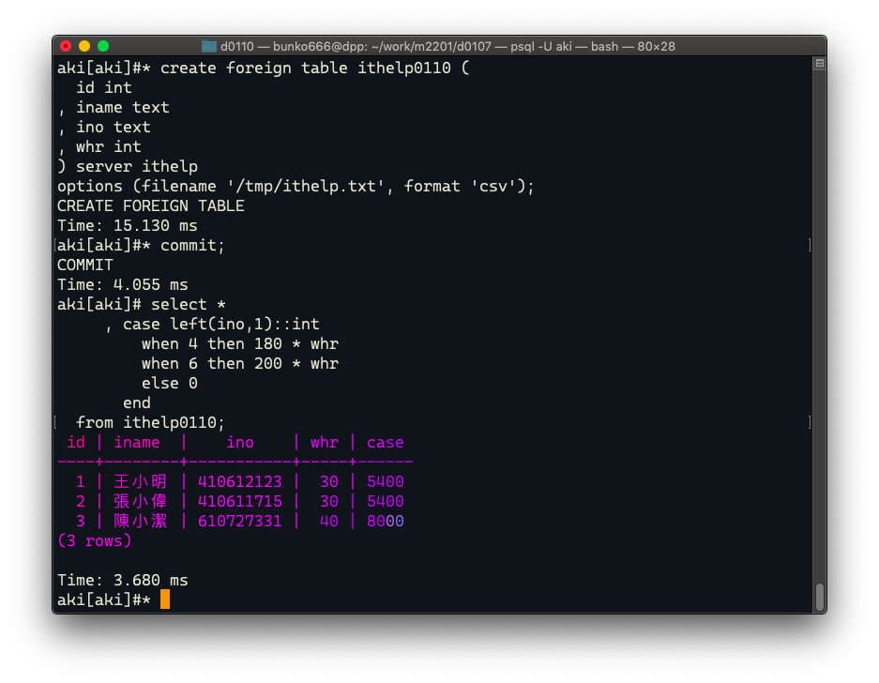Click the 'CREATE FOREIGN TABLE' output line

(151, 205)
